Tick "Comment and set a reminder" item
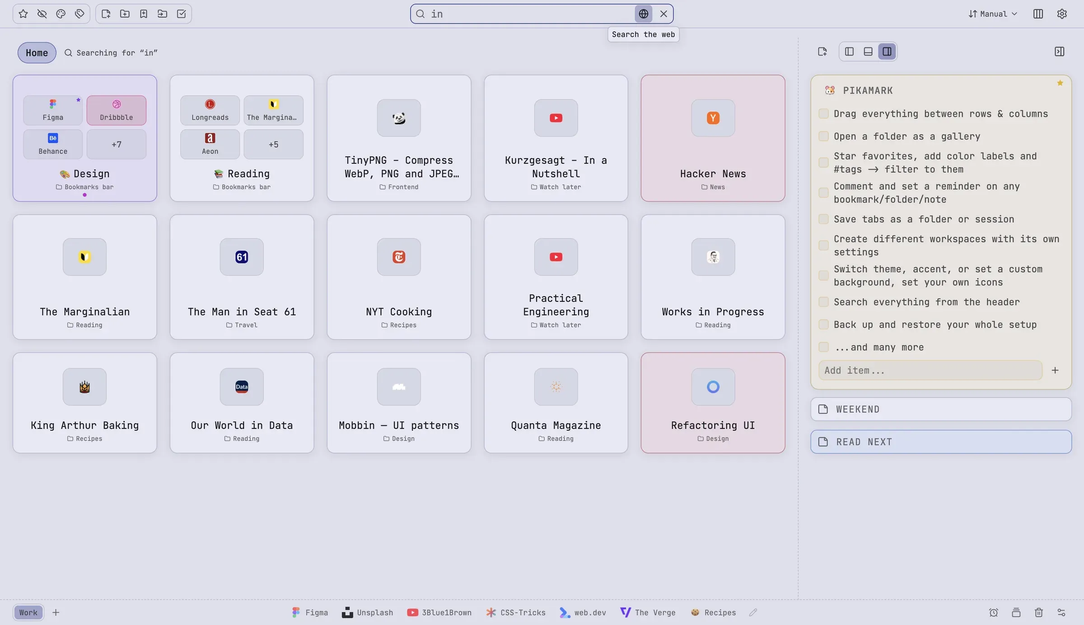The image size is (1084, 625). point(824,193)
